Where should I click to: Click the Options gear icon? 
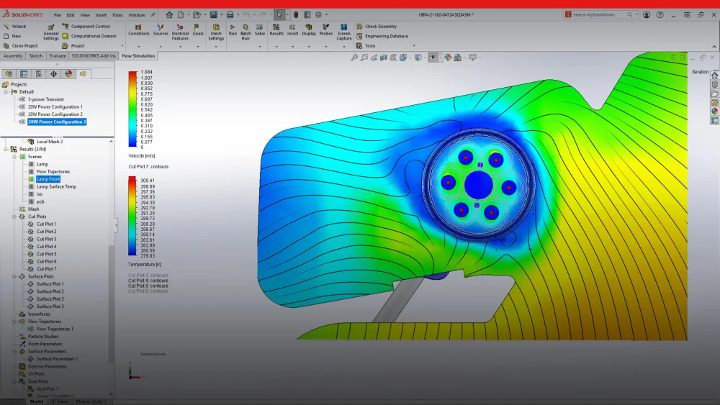tap(318, 14)
